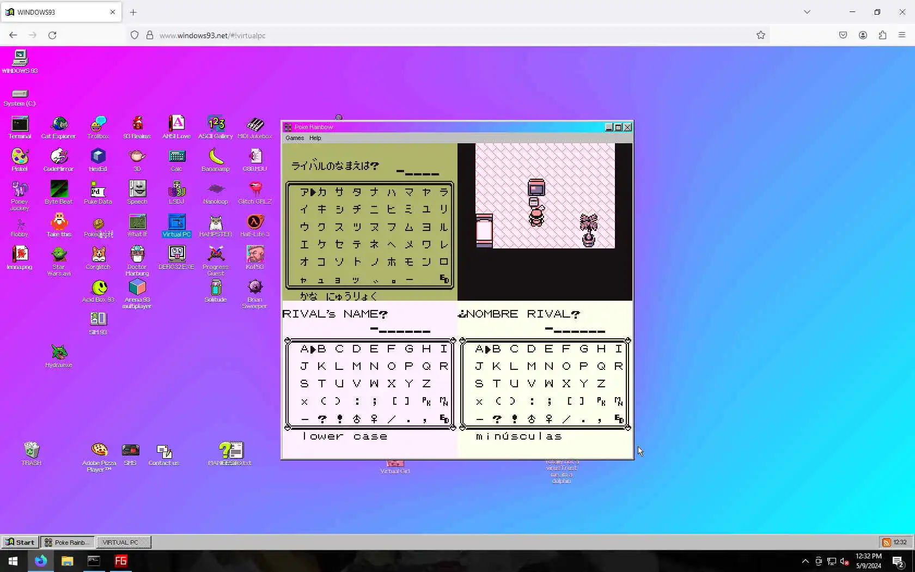
Task: Open the Help menu in Poke Rainbow
Action: tap(315, 138)
